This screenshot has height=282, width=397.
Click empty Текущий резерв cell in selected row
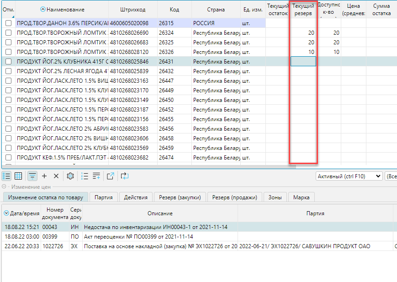303,62
